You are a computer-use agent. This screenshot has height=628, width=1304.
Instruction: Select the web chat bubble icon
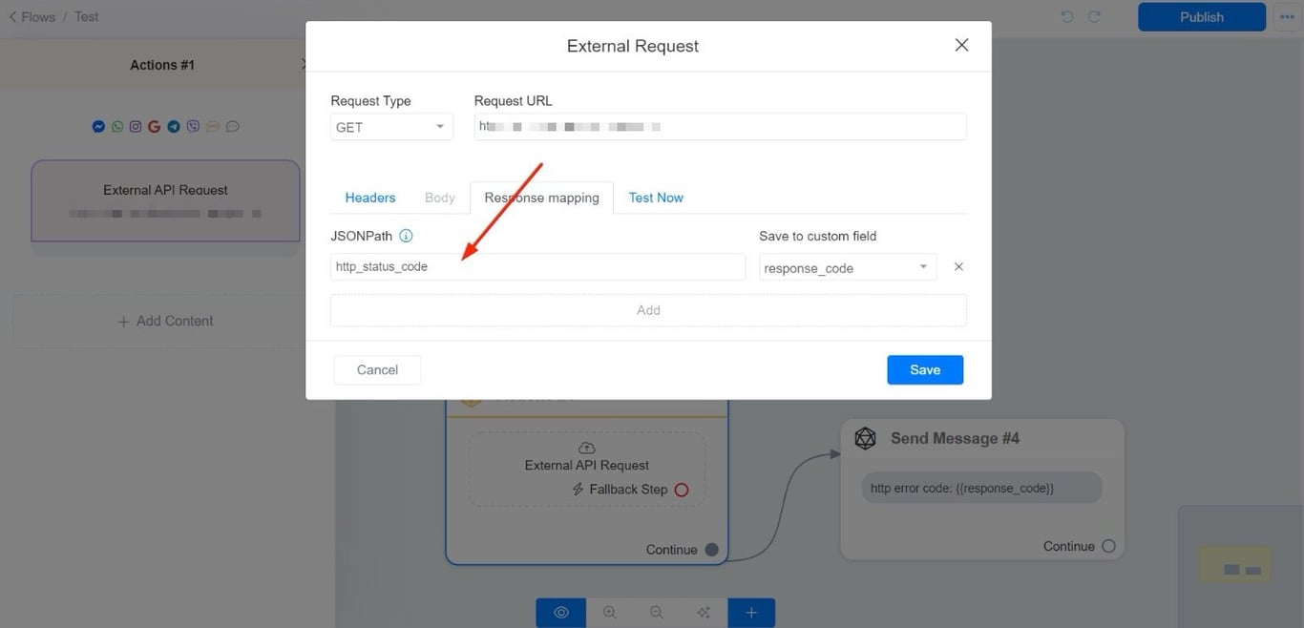(x=232, y=126)
